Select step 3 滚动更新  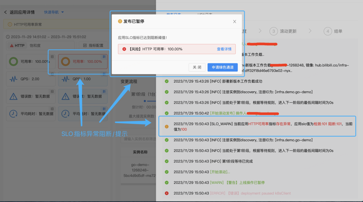[x=283, y=31]
